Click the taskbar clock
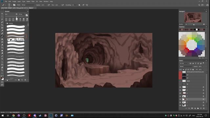The image size is (210, 118). coord(199,115)
